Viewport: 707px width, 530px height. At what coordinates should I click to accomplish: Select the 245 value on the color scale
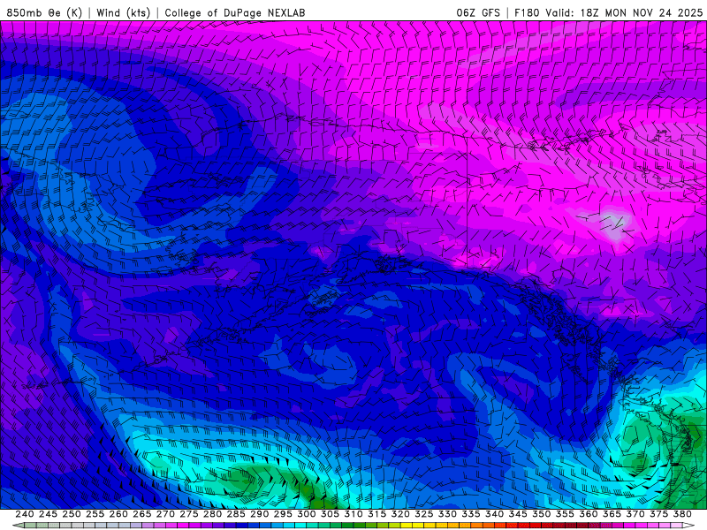pyautogui.click(x=48, y=514)
